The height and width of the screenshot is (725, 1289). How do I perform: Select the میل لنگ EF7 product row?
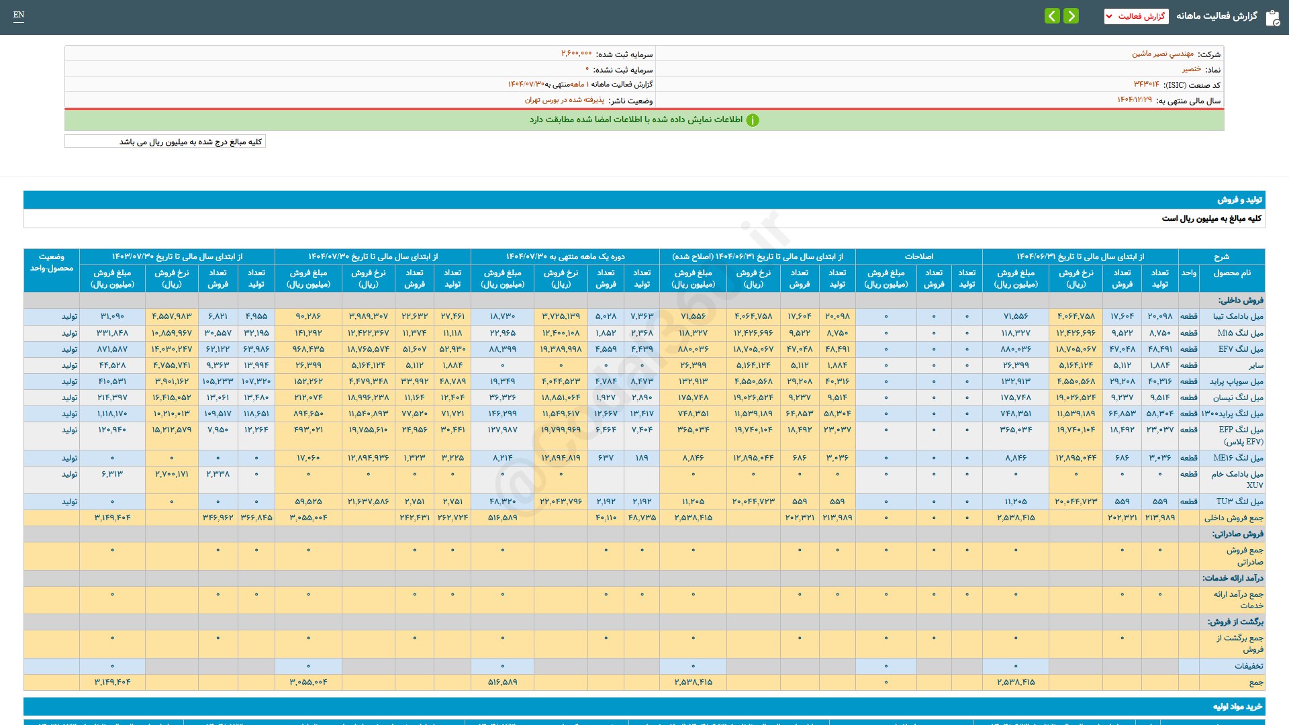pyautogui.click(x=1240, y=349)
